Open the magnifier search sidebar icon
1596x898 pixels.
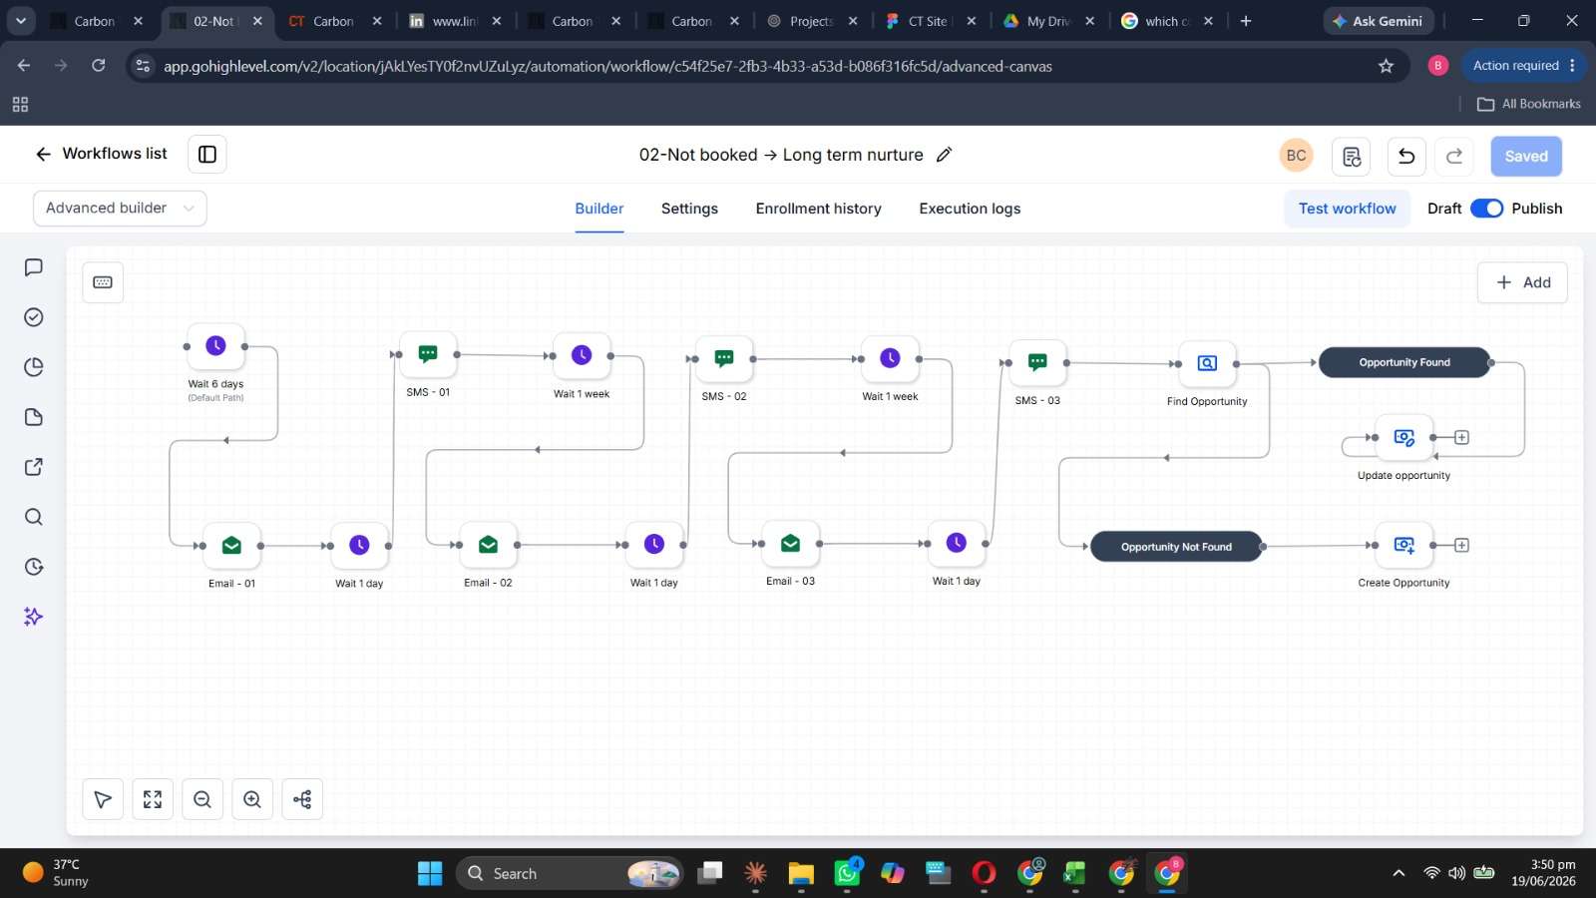(x=33, y=517)
